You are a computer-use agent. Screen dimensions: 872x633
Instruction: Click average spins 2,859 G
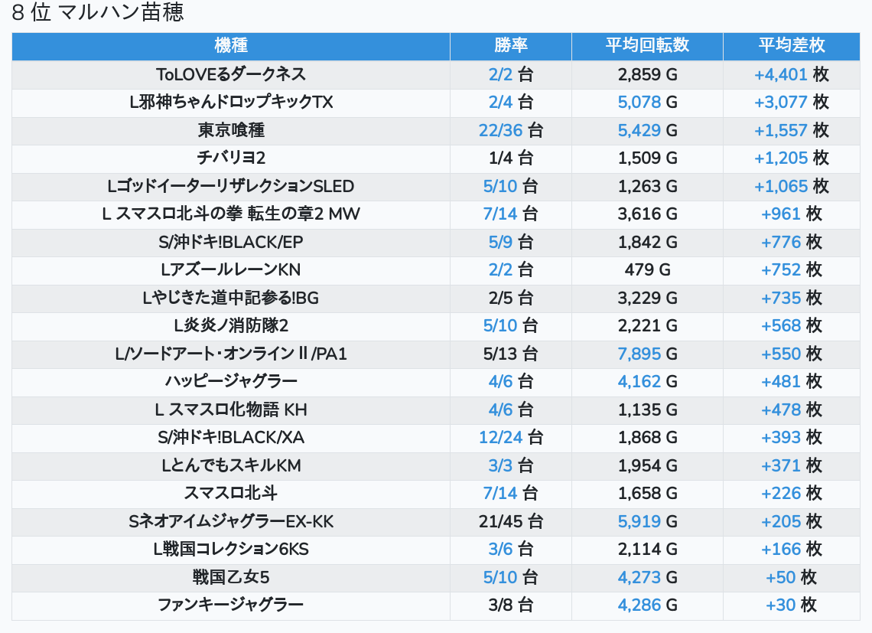647,74
